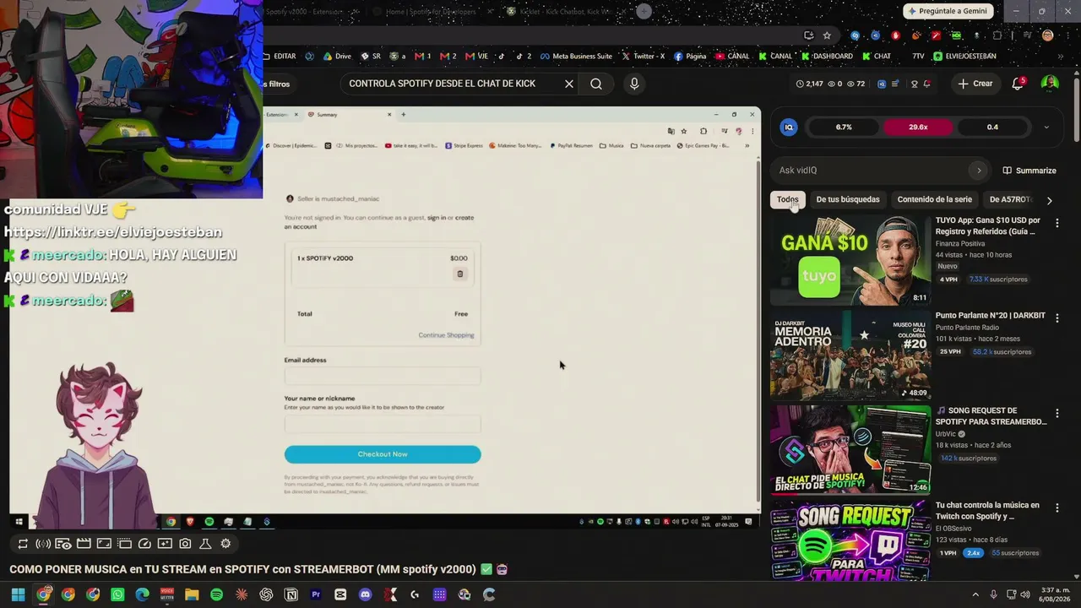Switch to the Kicklet browser tab
The image size is (1081, 608).
coord(564,12)
